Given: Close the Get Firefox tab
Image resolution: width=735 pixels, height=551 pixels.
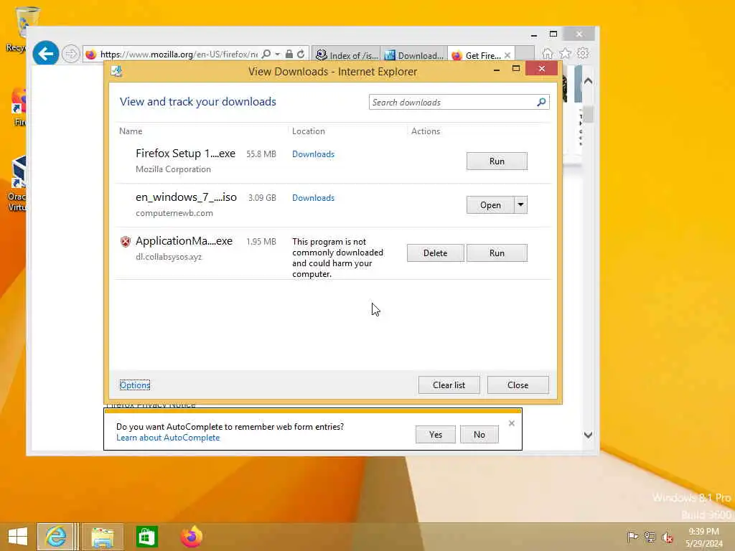Looking at the screenshot, I should click(507, 55).
